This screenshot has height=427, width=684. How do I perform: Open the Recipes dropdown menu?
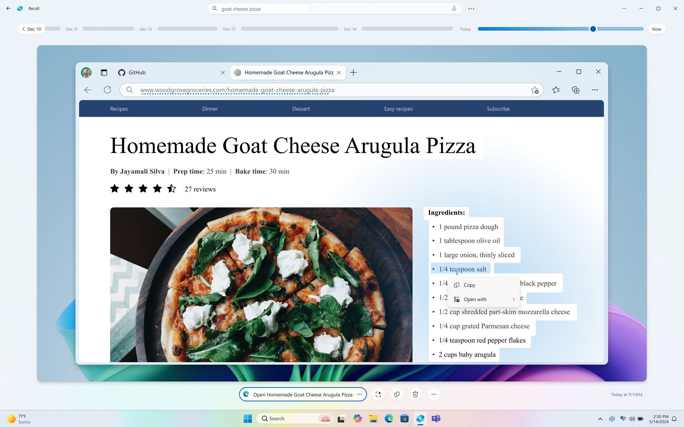coord(118,109)
